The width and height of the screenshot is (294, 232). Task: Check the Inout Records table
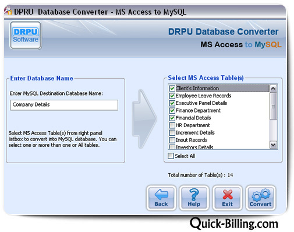click(x=172, y=140)
